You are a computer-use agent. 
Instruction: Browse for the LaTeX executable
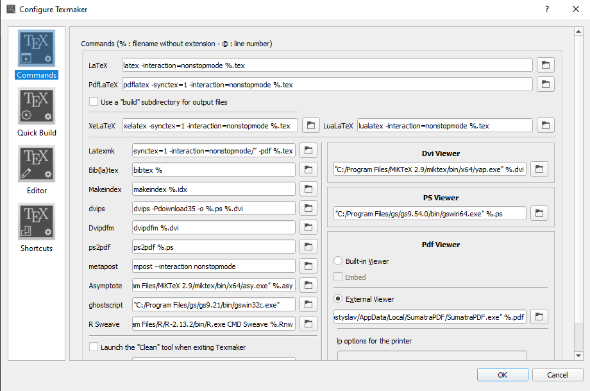(x=546, y=65)
